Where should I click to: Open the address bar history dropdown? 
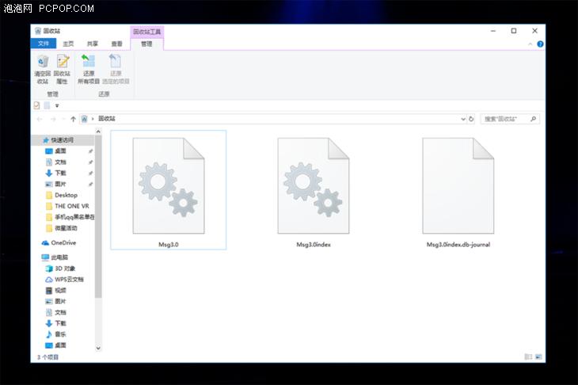tap(462, 119)
